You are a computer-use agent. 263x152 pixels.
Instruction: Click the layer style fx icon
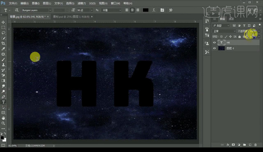click(x=228, y=145)
